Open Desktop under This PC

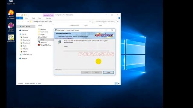point(25,37)
